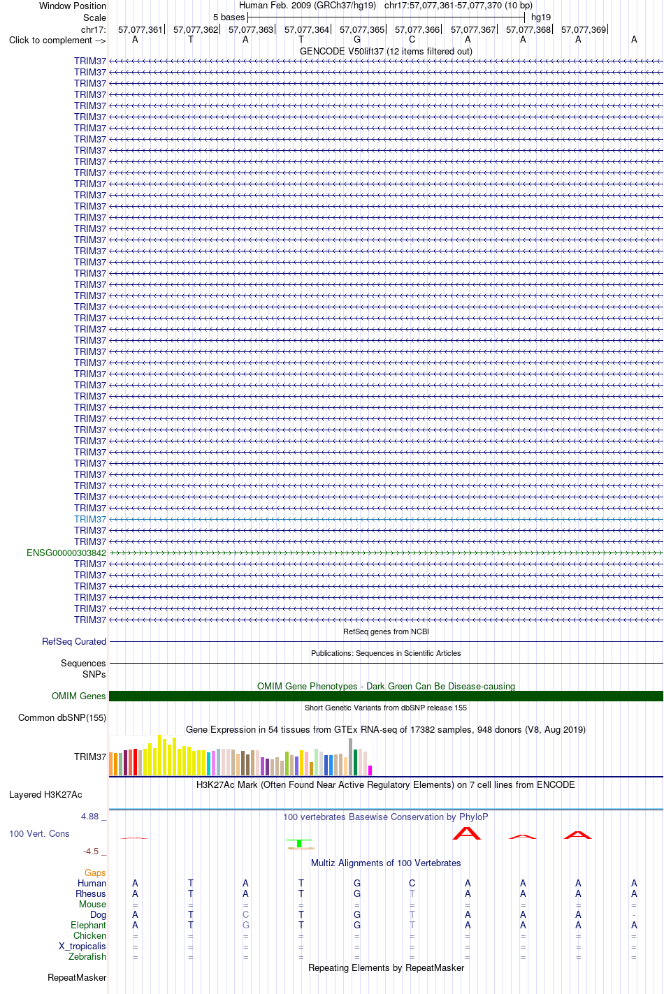Click the RepeatMasker side label
The image size is (664, 994).
(77, 977)
